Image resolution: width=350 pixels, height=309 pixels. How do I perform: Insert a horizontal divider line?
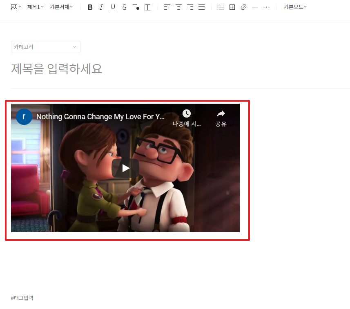click(x=255, y=7)
